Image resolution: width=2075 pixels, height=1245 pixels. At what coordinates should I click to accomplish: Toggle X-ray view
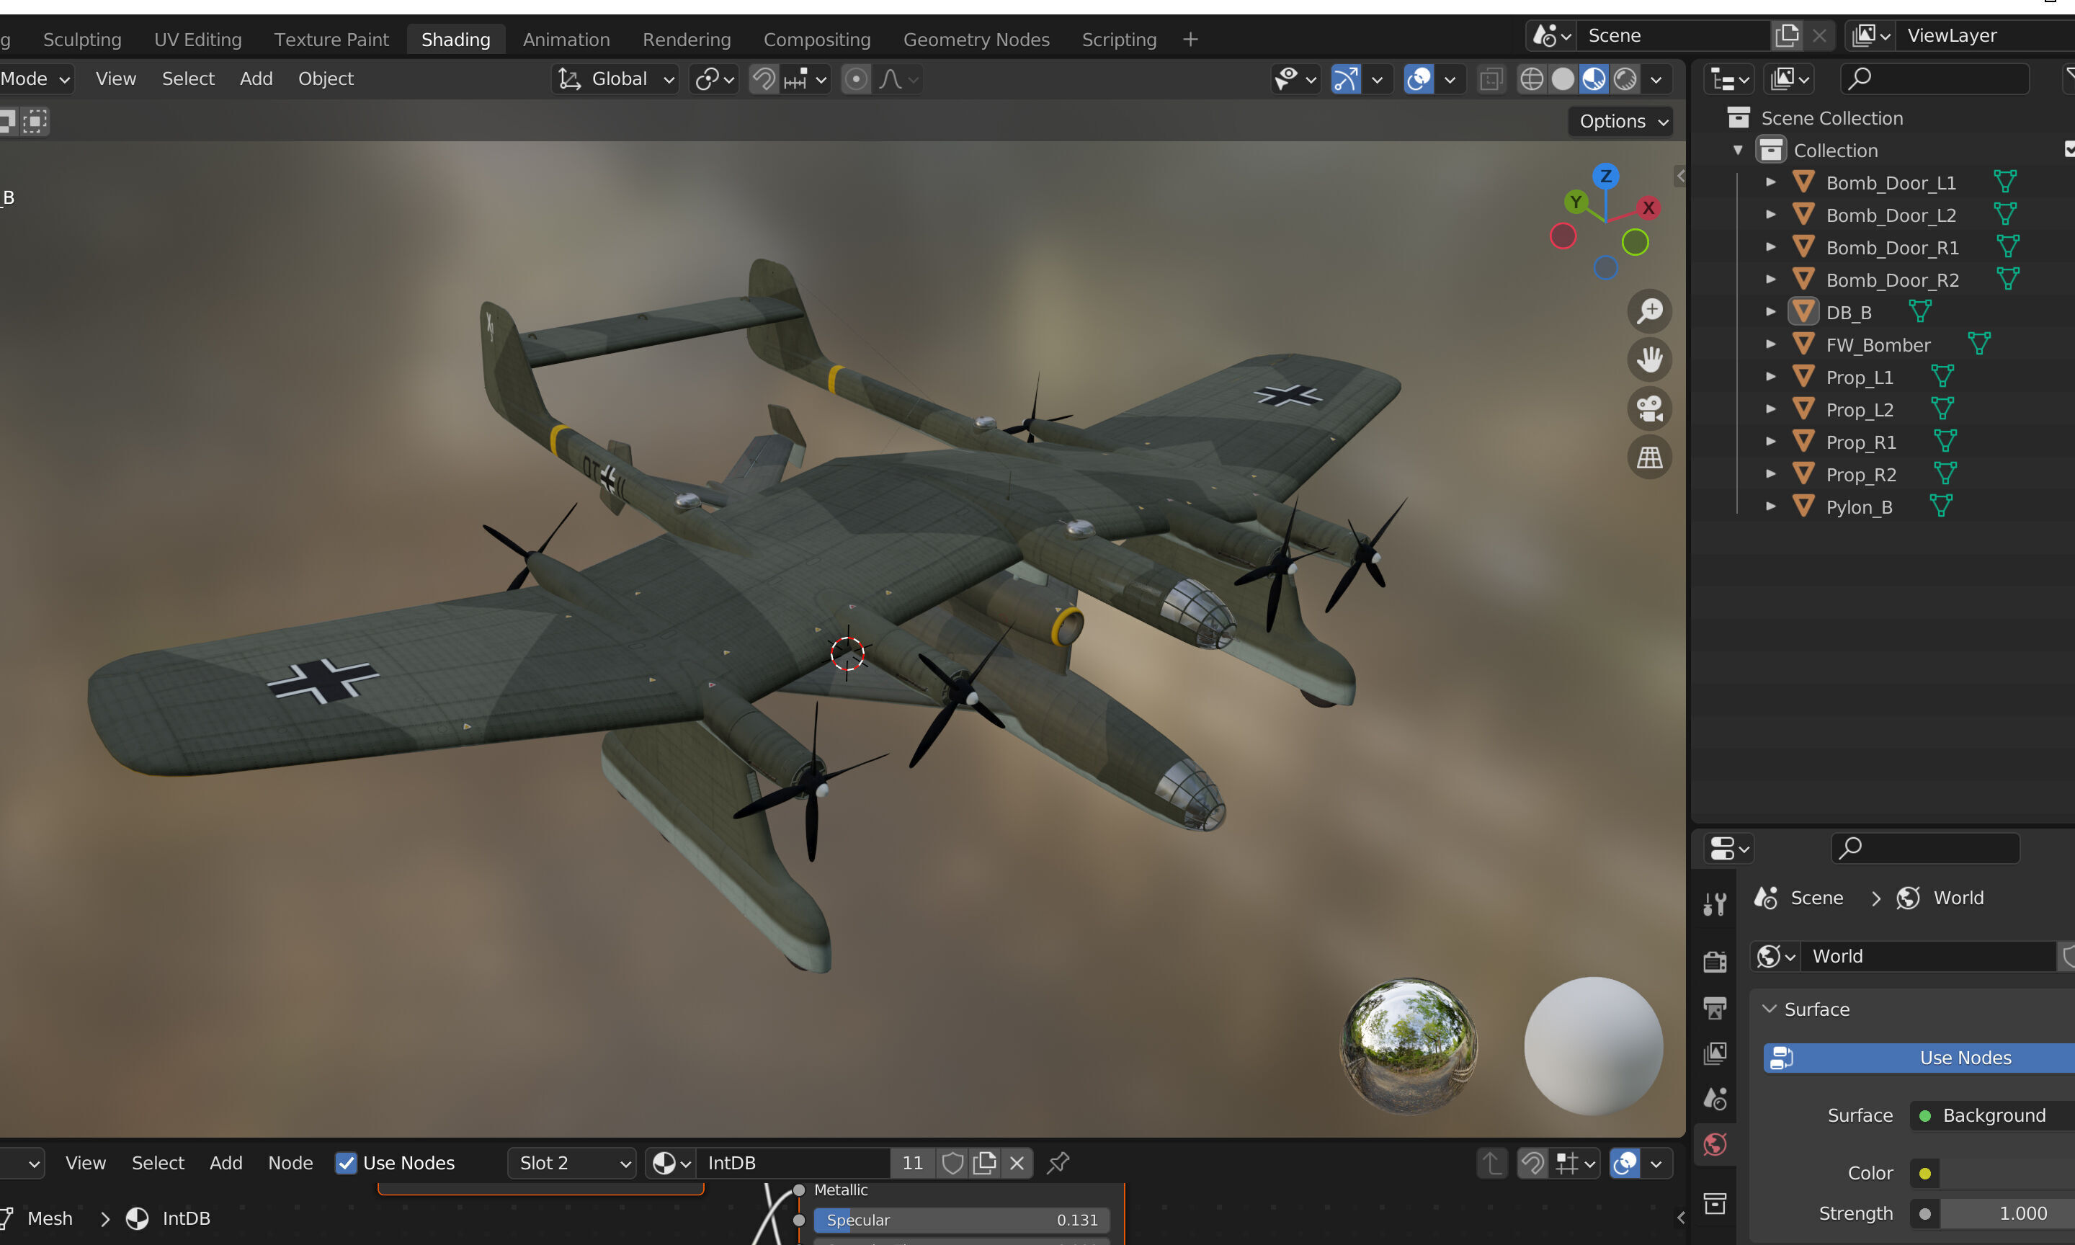(x=1491, y=79)
